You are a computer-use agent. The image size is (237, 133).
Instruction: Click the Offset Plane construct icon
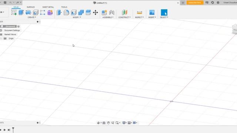pyautogui.click(x=124, y=13)
